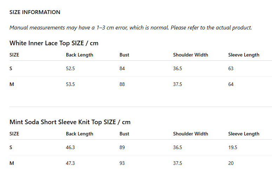Click Shoulder Width header in Mint Soda table
Screen dimensions: 272x181
coord(191,134)
